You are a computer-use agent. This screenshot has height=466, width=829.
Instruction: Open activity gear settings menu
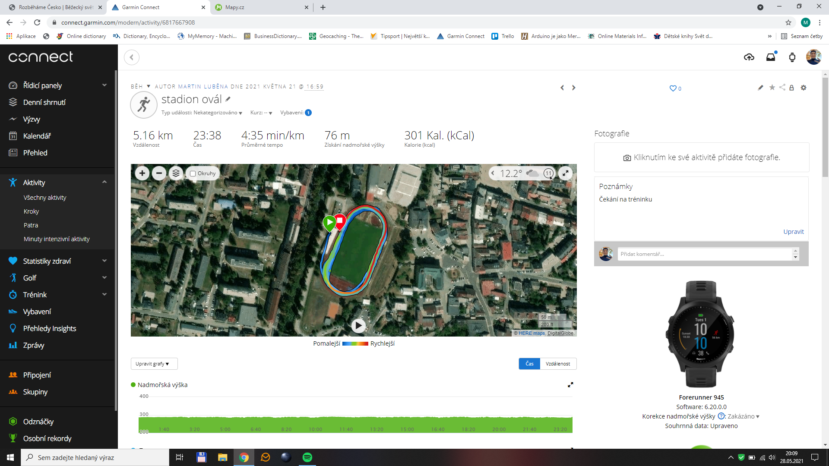[804, 88]
